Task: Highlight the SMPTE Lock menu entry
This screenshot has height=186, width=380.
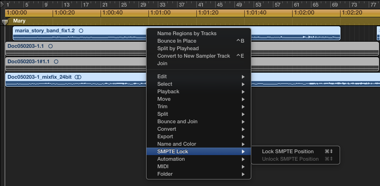Action: [x=199, y=151]
